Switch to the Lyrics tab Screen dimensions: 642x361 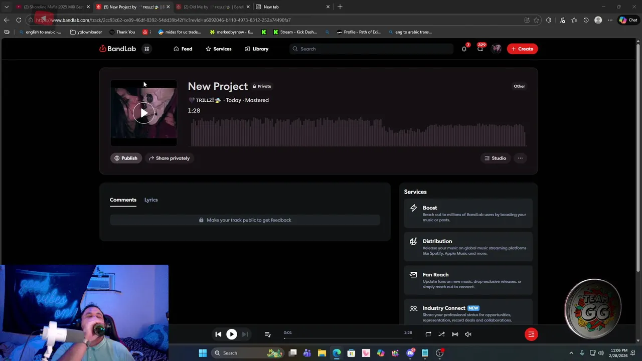pos(151,200)
